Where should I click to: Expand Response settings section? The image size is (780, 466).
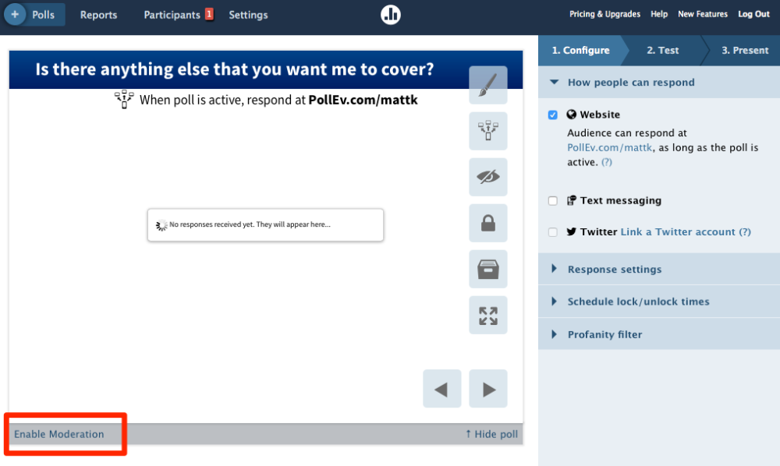(659, 270)
